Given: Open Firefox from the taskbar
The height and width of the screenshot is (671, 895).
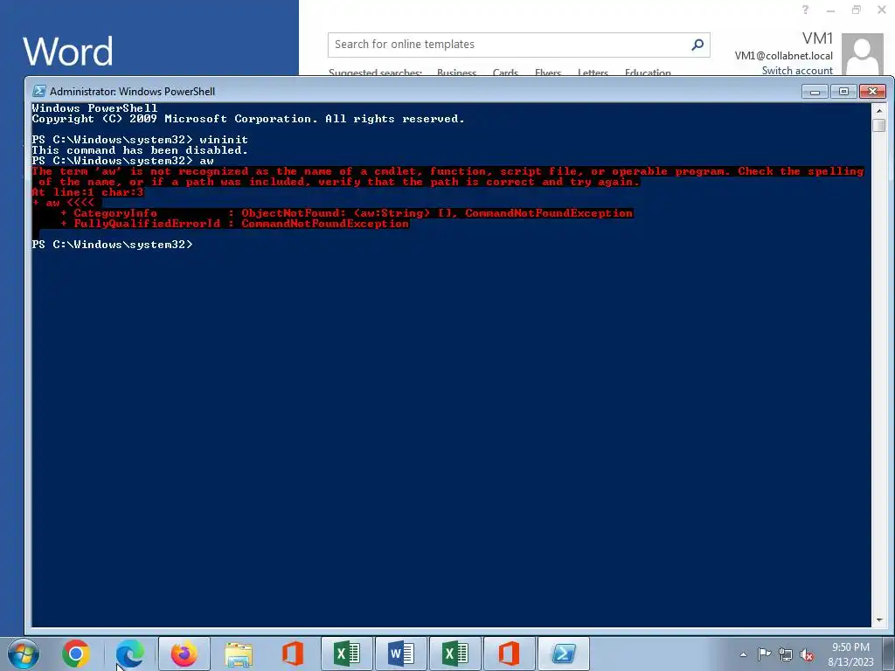Looking at the screenshot, I should pyautogui.click(x=184, y=654).
